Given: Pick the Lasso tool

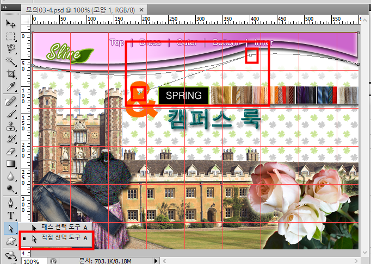Looking at the screenshot, I should tap(10, 48).
